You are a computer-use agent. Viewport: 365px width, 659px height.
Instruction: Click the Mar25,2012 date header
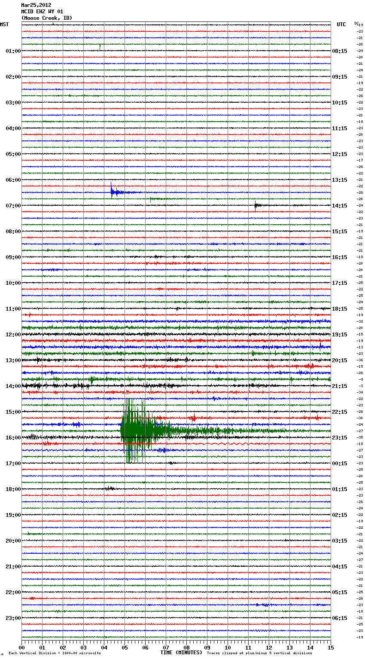(36, 5)
